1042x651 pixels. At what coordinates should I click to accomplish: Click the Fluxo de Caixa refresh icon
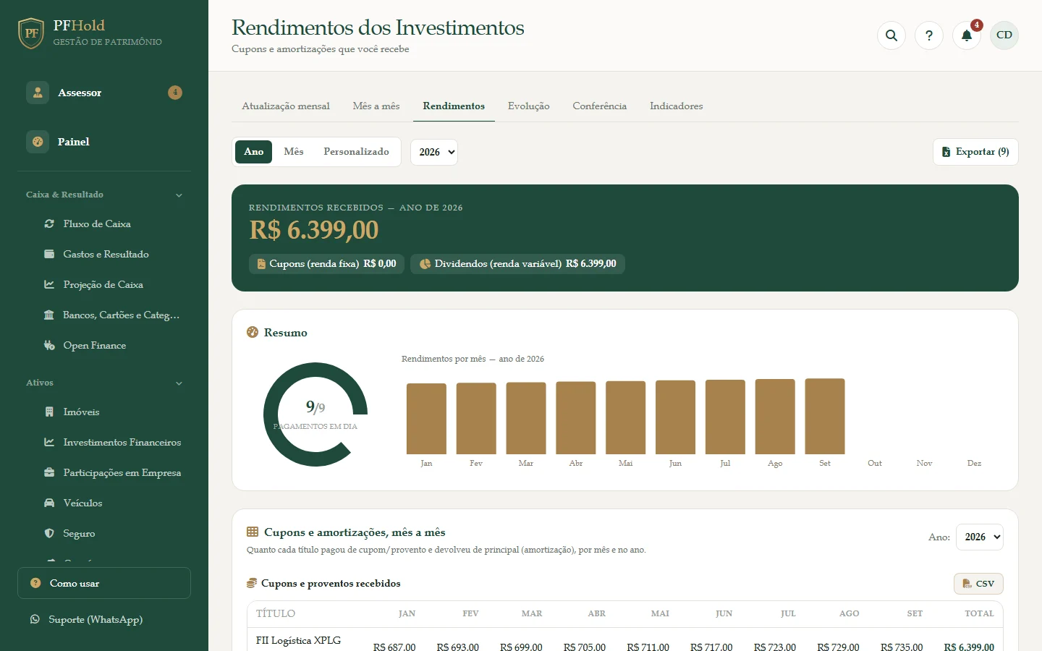click(x=49, y=224)
